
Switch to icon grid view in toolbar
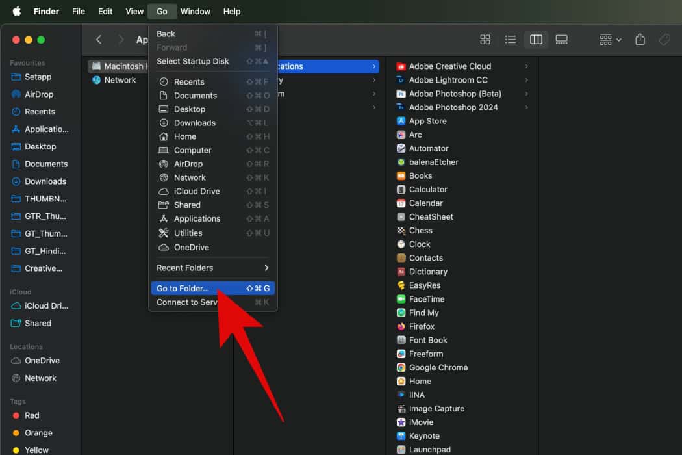[485, 40]
